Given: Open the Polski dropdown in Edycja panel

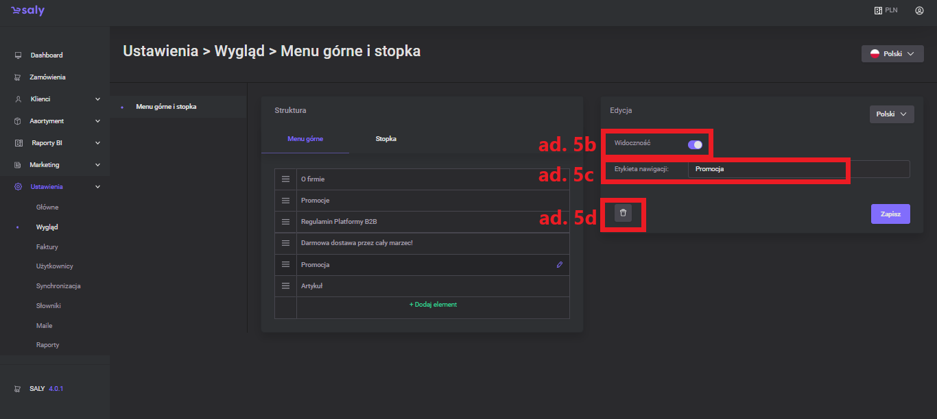Looking at the screenshot, I should pyautogui.click(x=891, y=114).
